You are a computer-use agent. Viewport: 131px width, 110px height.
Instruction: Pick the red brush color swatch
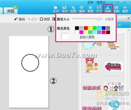click(86, 28)
